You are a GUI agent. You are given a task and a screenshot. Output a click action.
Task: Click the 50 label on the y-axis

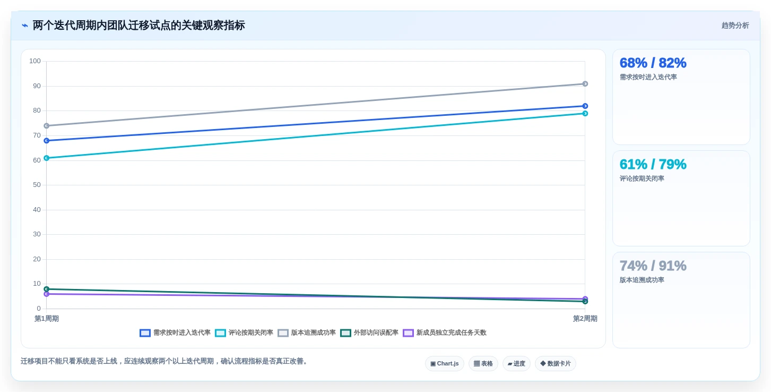(x=37, y=185)
